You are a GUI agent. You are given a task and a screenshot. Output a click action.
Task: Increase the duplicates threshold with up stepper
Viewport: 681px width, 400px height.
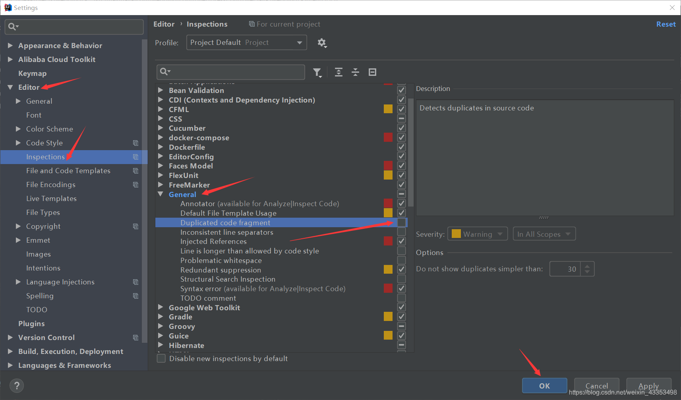(x=587, y=266)
